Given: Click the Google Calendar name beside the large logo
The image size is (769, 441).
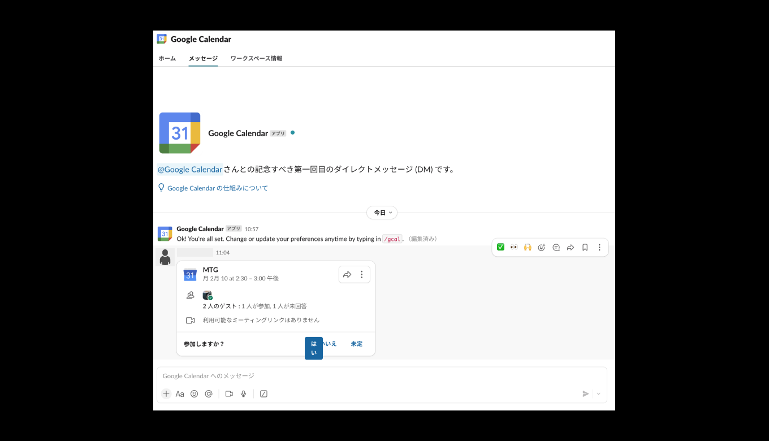Looking at the screenshot, I should [238, 133].
